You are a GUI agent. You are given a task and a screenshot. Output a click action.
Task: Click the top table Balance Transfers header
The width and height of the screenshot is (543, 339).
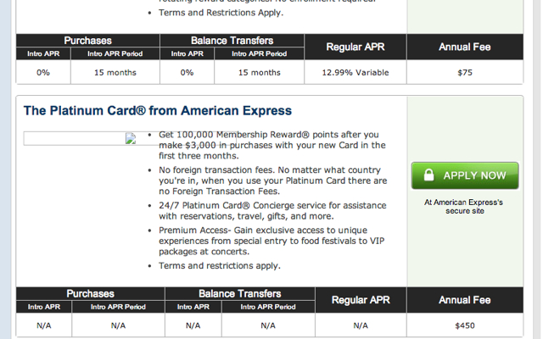pyautogui.click(x=232, y=41)
